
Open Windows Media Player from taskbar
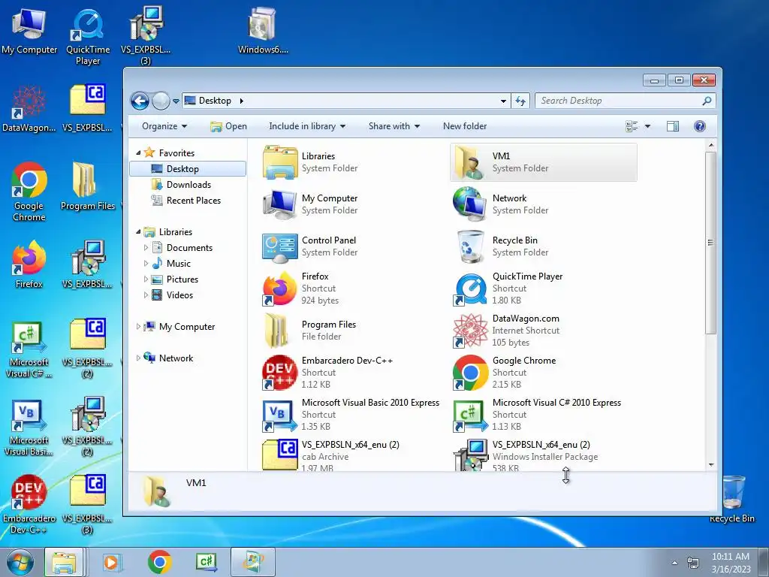[113, 562]
